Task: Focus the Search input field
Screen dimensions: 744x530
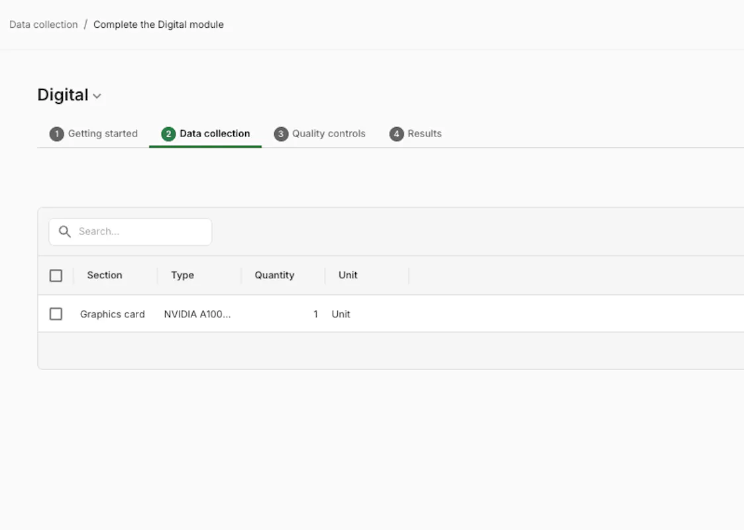Action: [131, 232]
